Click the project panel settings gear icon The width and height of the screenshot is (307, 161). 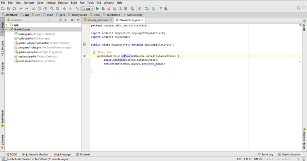(72, 20)
